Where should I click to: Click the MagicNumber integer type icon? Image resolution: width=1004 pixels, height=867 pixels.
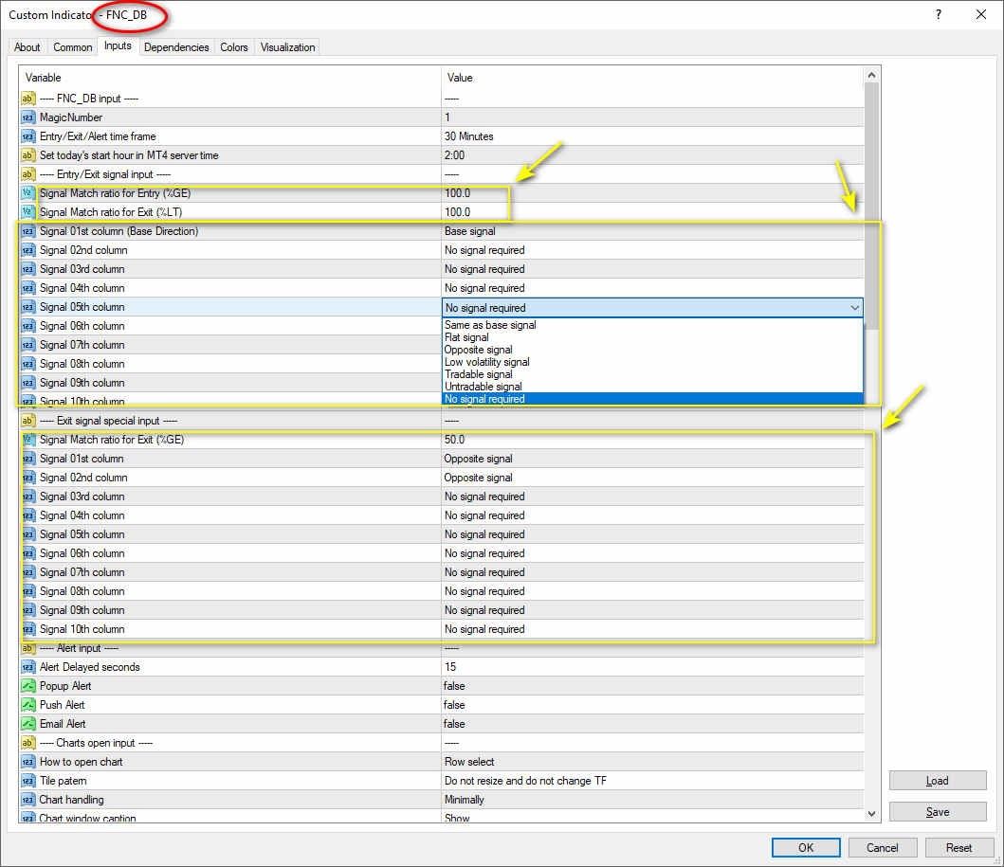[x=27, y=117]
